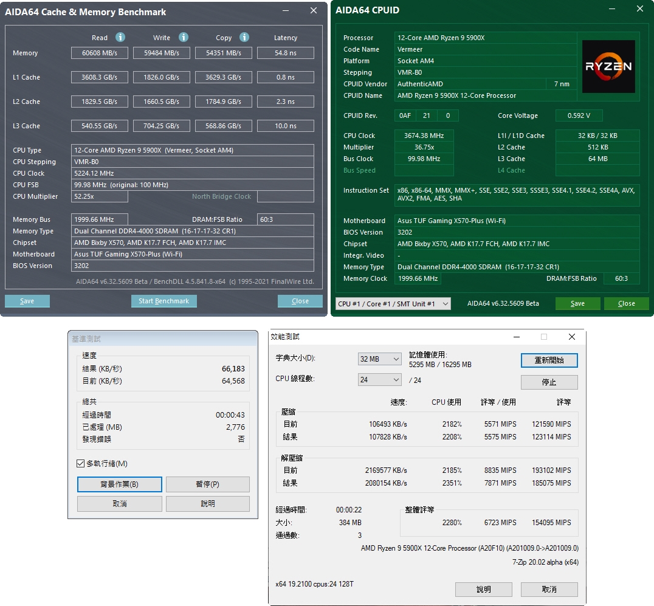Click the DRAM:FSB Ratio 60:3 field in benchmark
Viewport: 654px width, 606px height.
286,219
